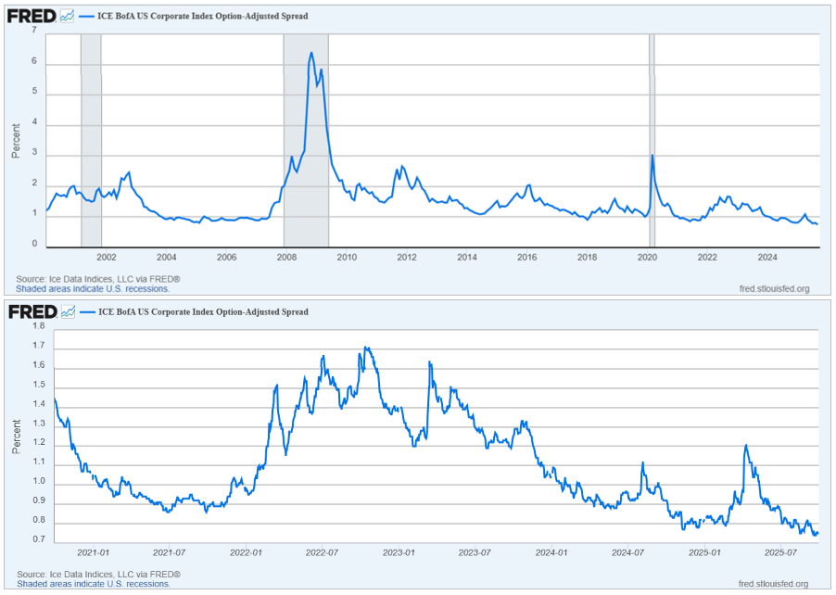The height and width of the screenshot is (595, 836).
Task: Open the fred.stlouisfed.org link under the top chart
Action: [x=773, y=288]
